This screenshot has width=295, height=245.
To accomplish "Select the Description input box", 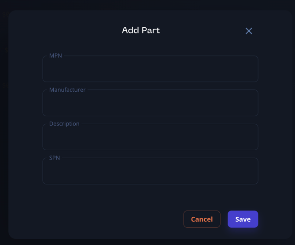I will [x=150, y=137].
